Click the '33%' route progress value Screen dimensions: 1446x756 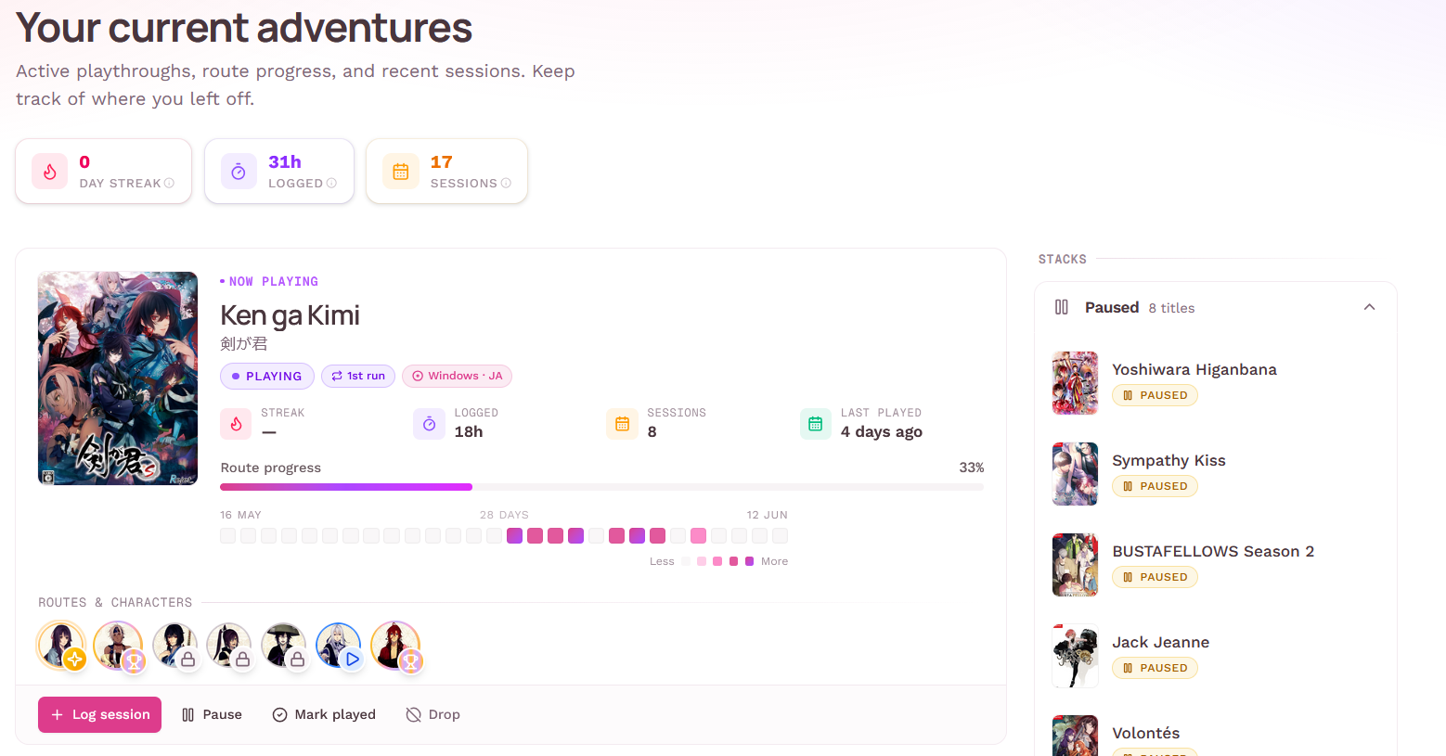point(972,468)
